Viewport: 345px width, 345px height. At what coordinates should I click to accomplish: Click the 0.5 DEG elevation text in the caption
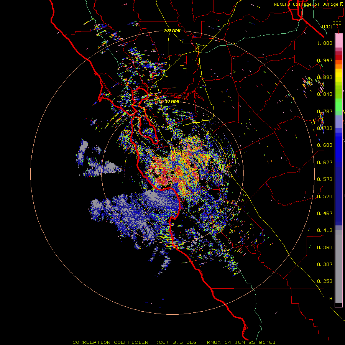pyautogui.click(x=185, y=342)
